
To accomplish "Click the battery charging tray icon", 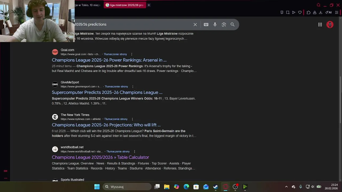I will coord(319,187).
